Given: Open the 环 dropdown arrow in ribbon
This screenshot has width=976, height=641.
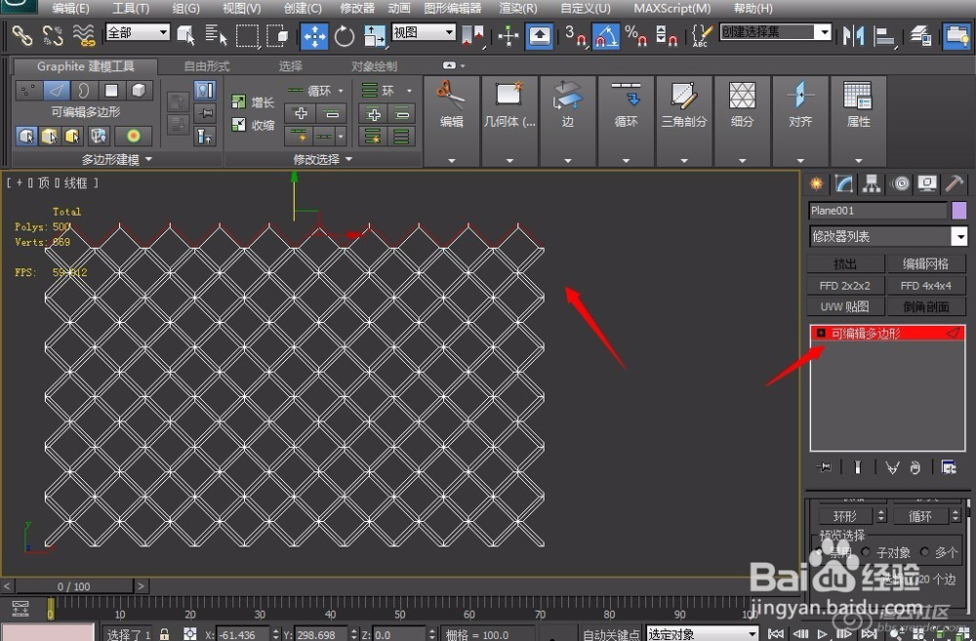Looking at the screenshot, I should point(410,91).
